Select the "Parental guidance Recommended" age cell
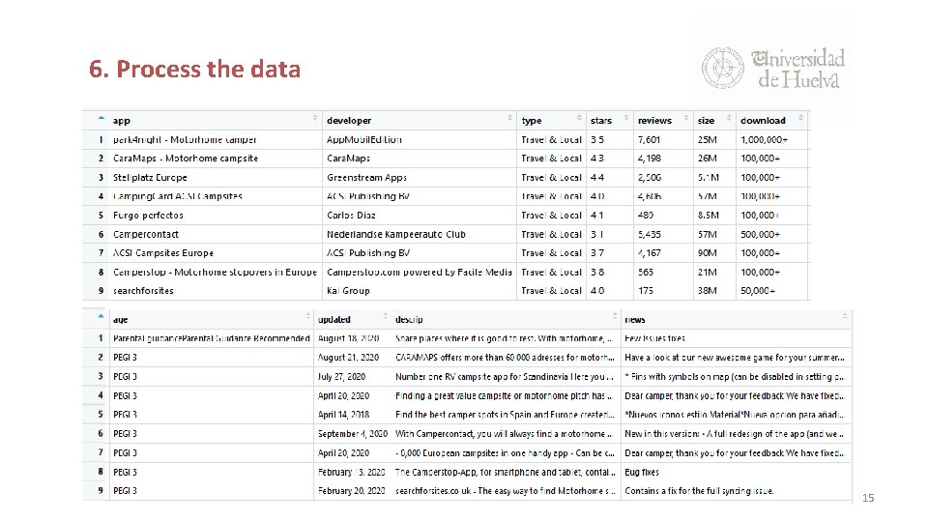Image resolution: width=928 pixels, height=522 pixels. [x=212, y=338]
